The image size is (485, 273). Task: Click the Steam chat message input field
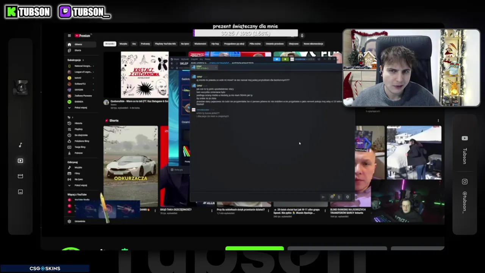click(255, 197)
